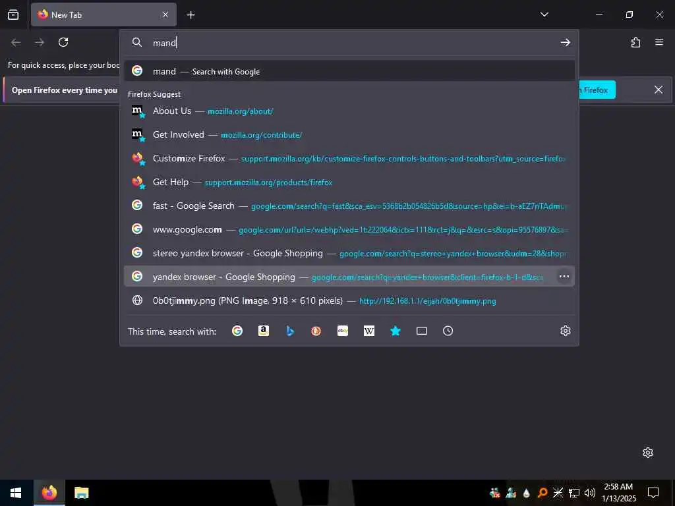Open Get Involved bookmark suggestion
The width and height of the screenshot is (675, 506).
click(x=349, y=134)
